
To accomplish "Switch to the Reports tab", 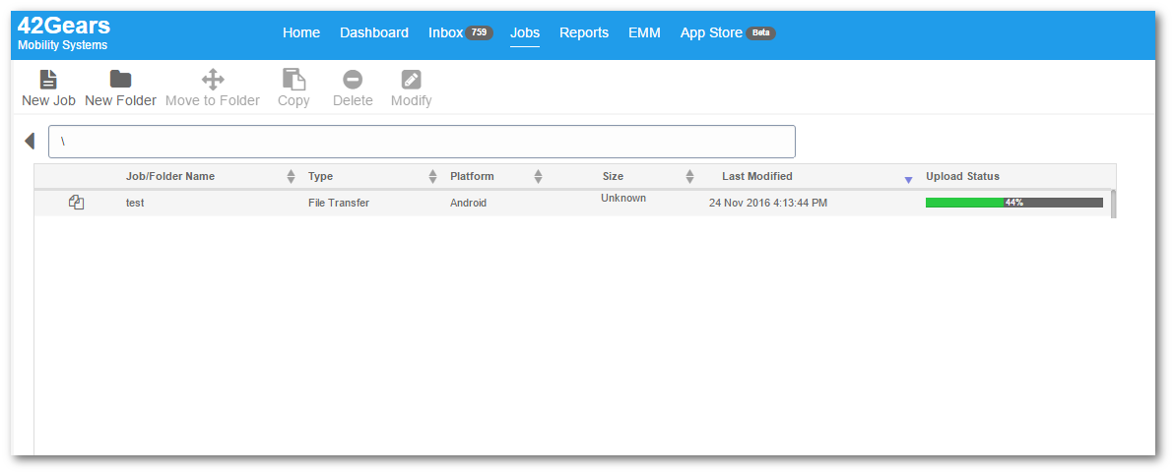I will click(584, 32).
